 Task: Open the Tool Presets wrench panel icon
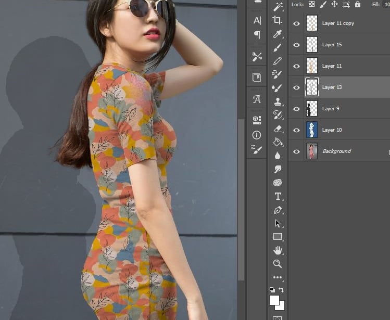pos(257,56)
